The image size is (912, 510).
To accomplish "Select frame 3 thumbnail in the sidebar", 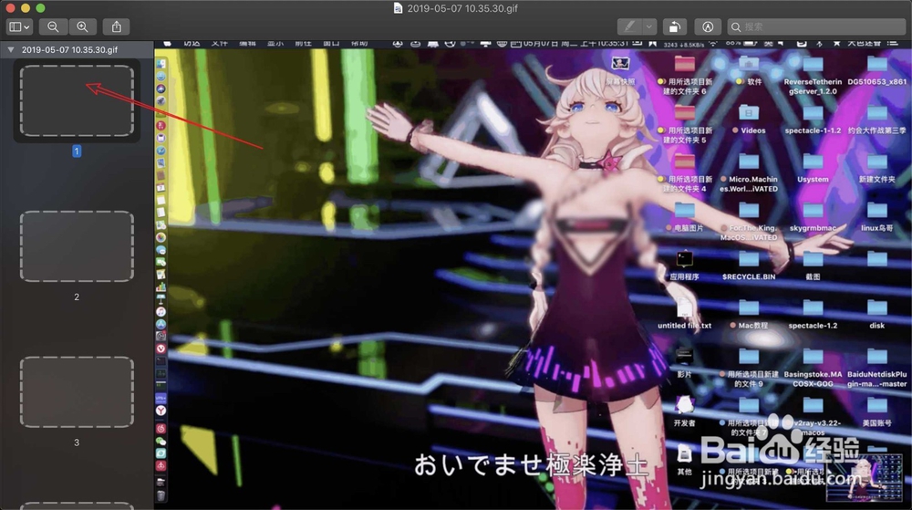I will click(77, 392).
